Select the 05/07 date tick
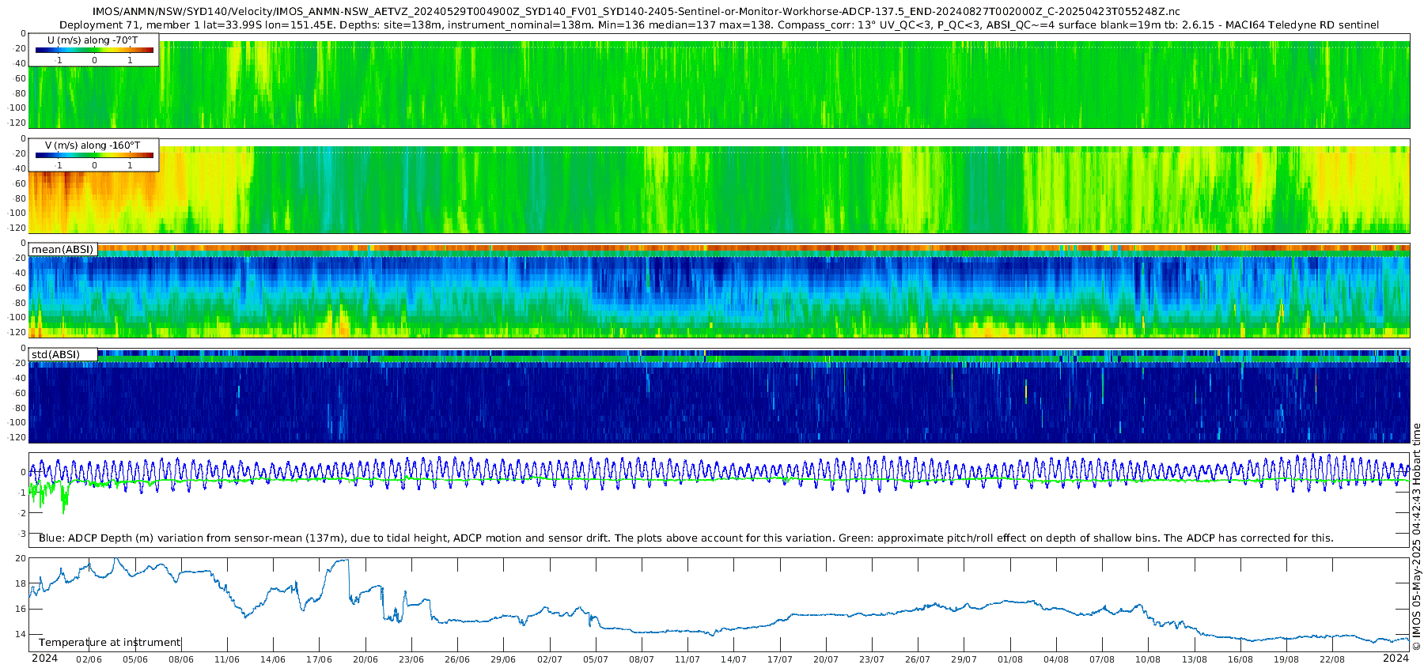The image size is (1424, 672). [596, 659]
